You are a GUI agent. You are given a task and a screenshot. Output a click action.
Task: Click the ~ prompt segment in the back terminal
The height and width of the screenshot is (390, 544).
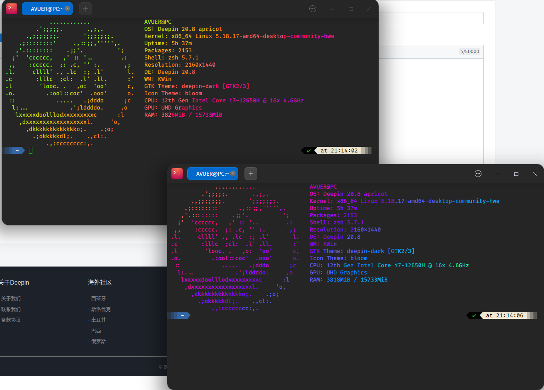click(x=17, y=151)
